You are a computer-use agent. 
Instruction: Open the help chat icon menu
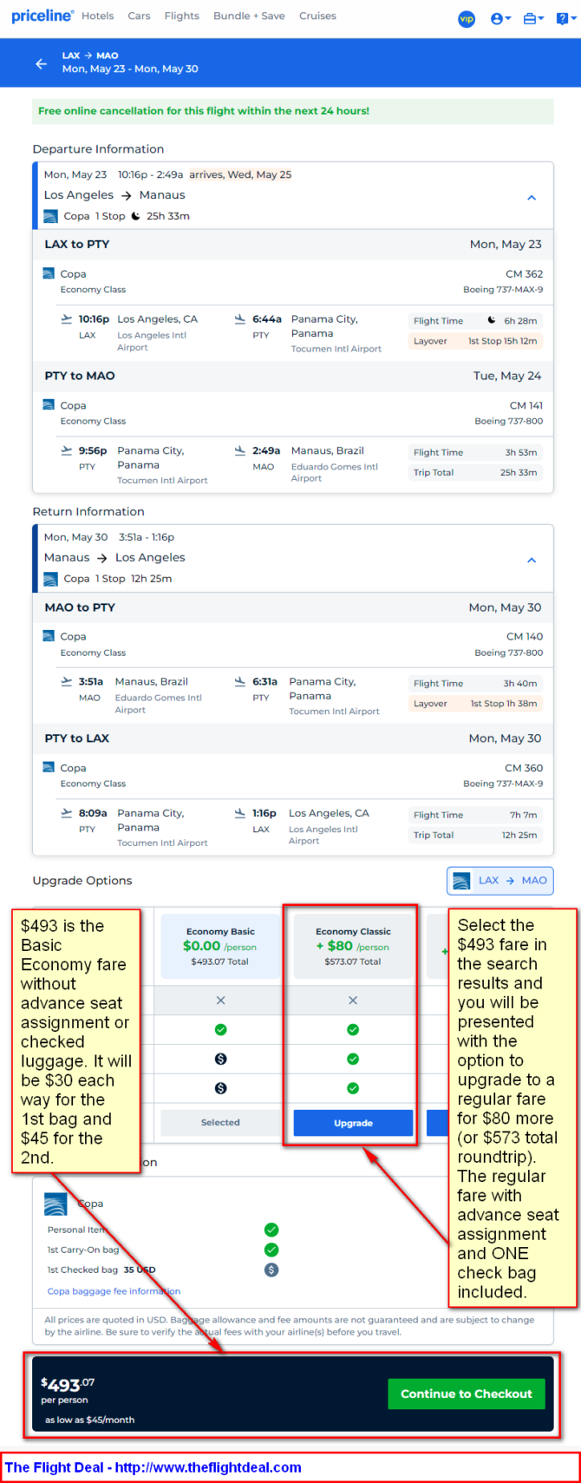click(565, 18)
